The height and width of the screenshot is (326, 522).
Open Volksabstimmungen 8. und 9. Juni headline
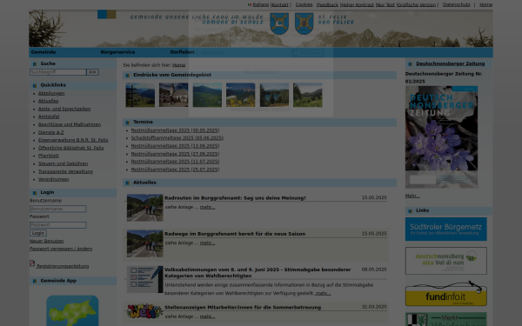tap(258, 273)
